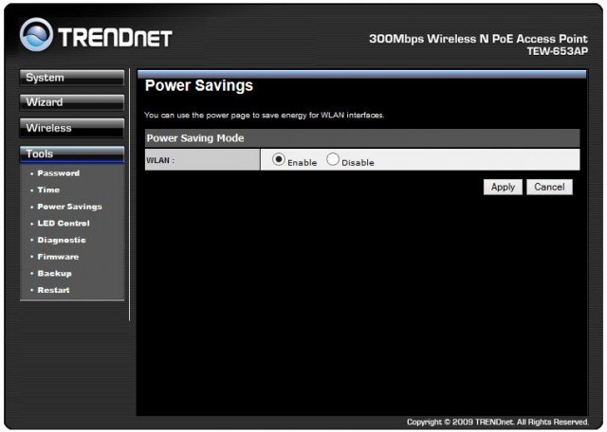Viewport: 607px width, 432px height.
Task: Expand the Wireless menu section
Action: point(71,128)
